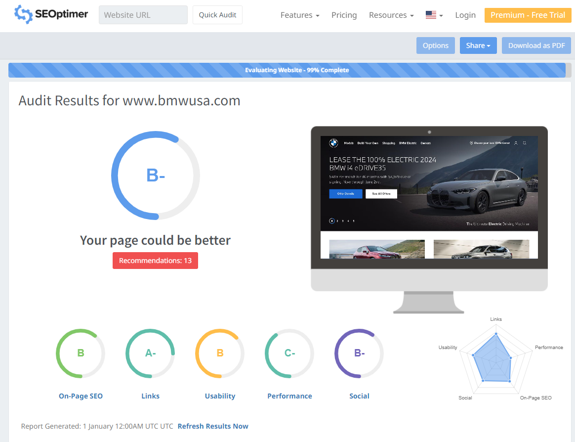Click the Performance label on radar chart
The height and width of the screenshot is (442, 575).
pos(549,347)
